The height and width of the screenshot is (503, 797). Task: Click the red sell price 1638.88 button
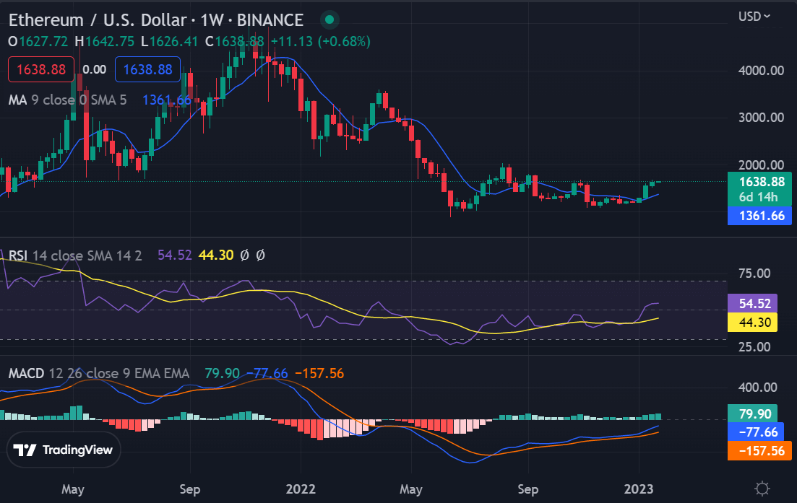point(41,69)
